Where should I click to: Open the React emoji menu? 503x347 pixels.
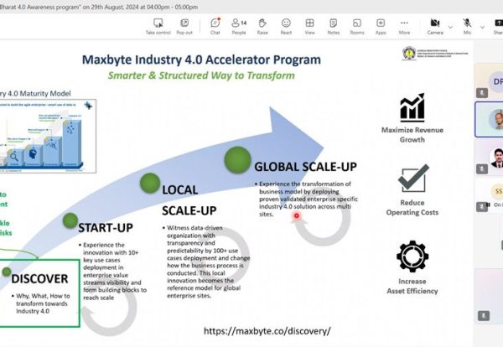[286, 27]
